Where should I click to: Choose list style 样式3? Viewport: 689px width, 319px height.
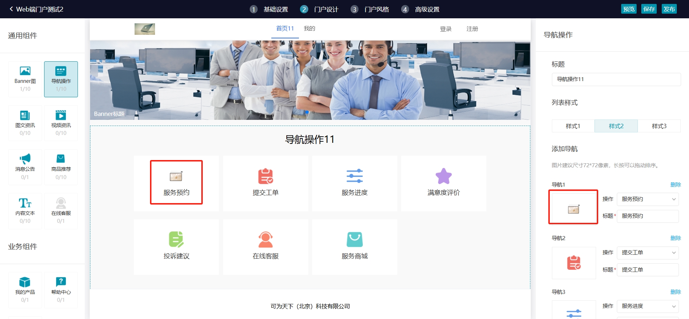coord(659,126)
